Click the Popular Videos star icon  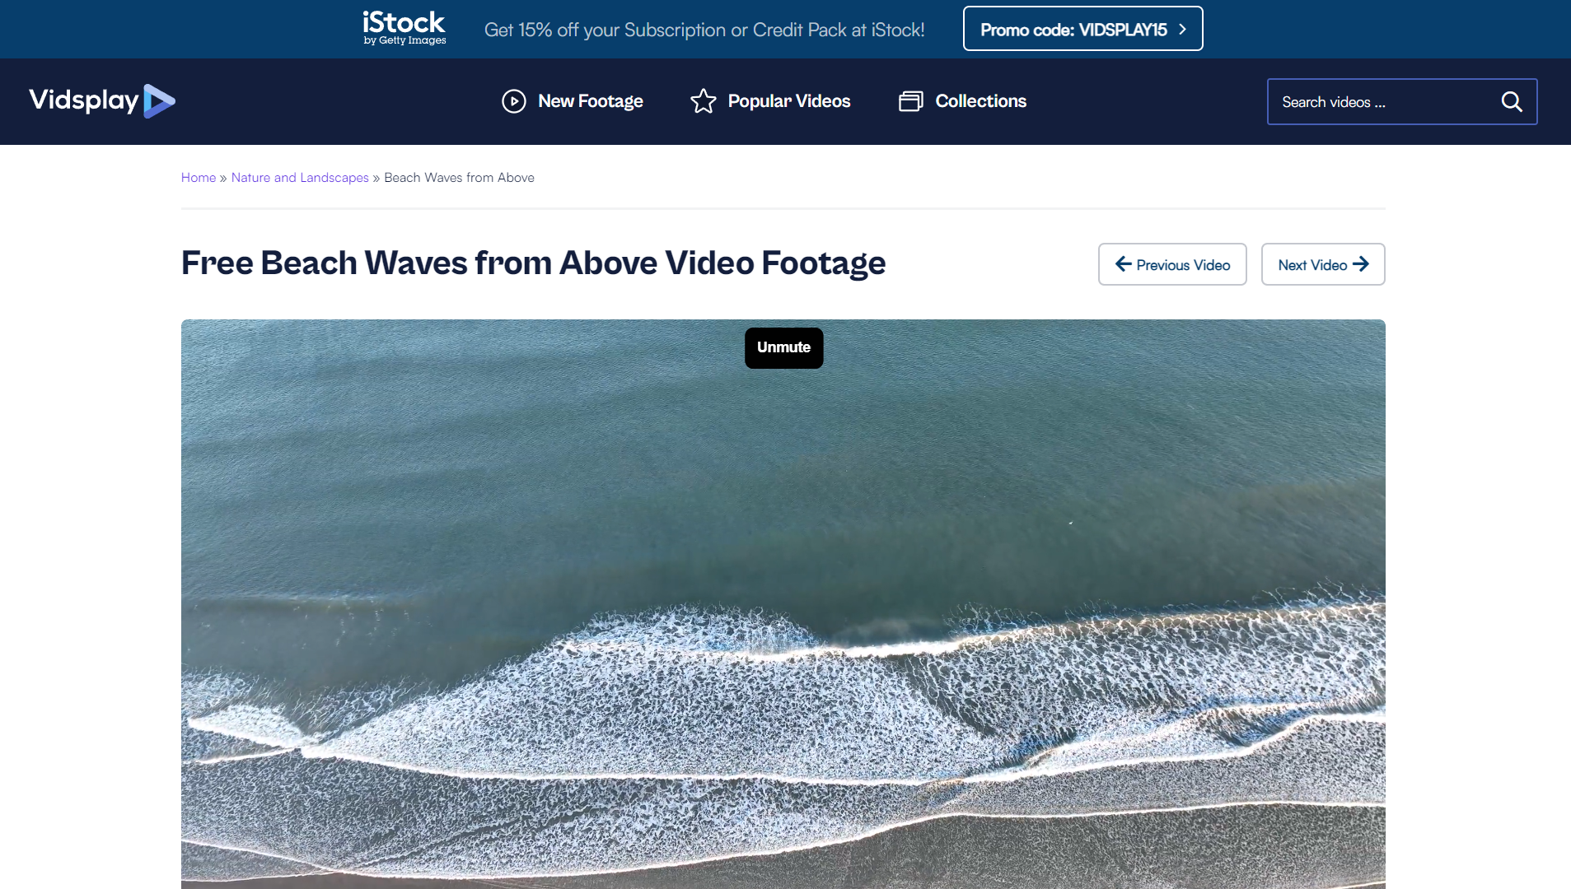(704, 101)
